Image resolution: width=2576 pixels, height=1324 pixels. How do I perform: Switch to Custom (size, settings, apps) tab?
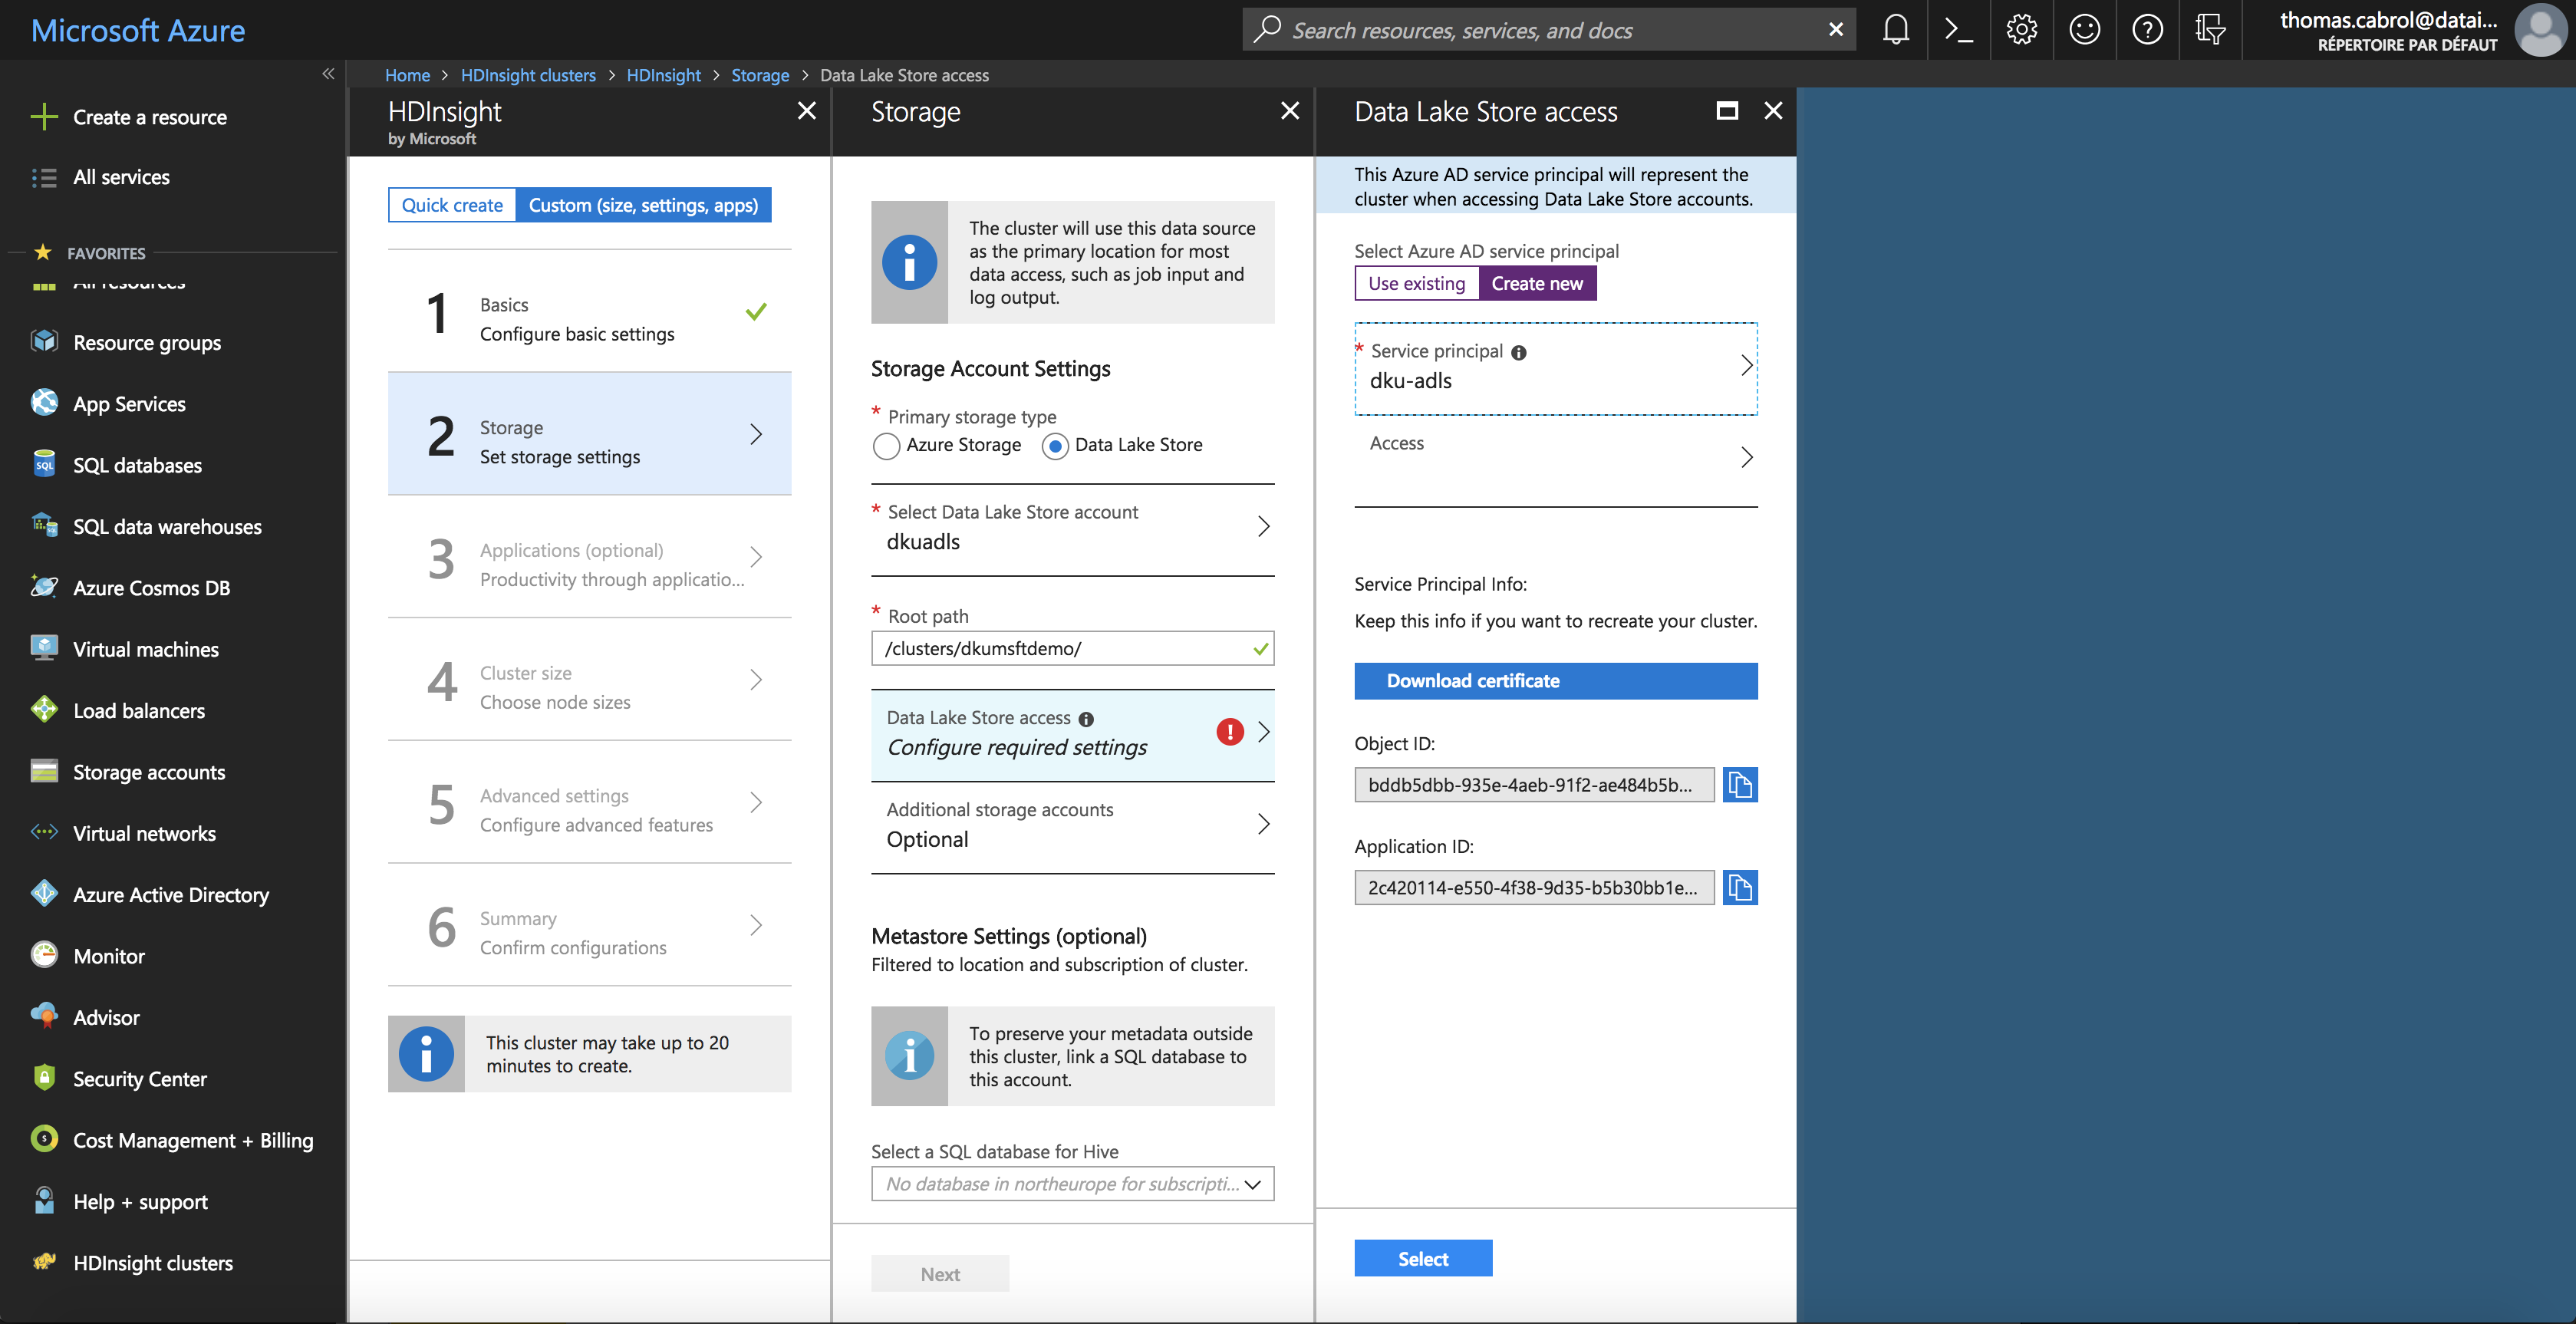(x=643, y=205)
